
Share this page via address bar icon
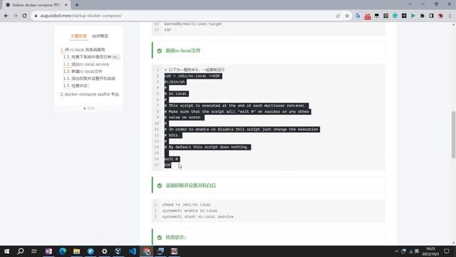[x=338, y=16]
